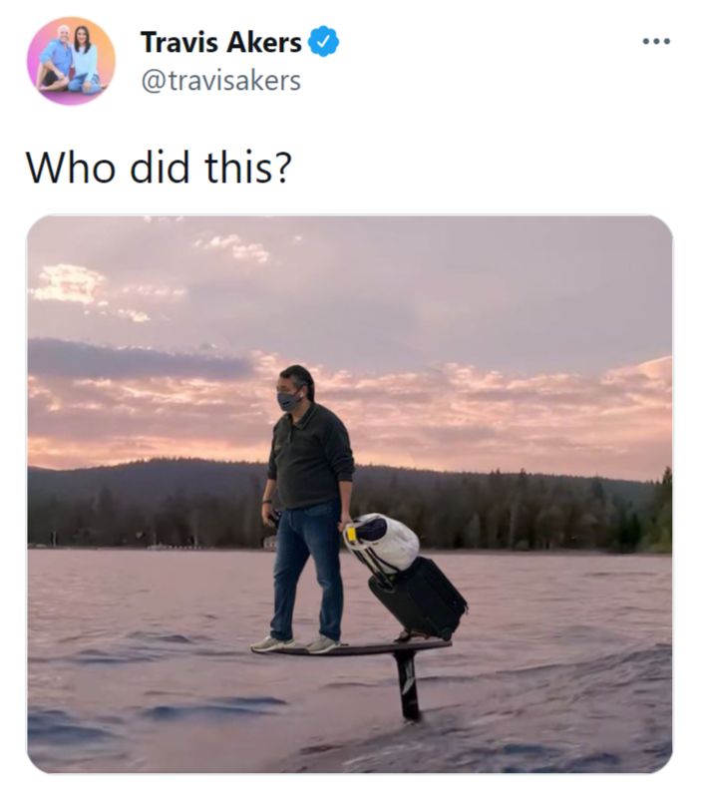Open the three-dot more options menu
Image resolution: width=704 pixels, height=808 pixels.
coord(656,42)
